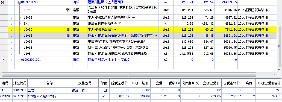Select list item code 010902001001
This screenshot has height=102, width=282.
pos(31,60)
